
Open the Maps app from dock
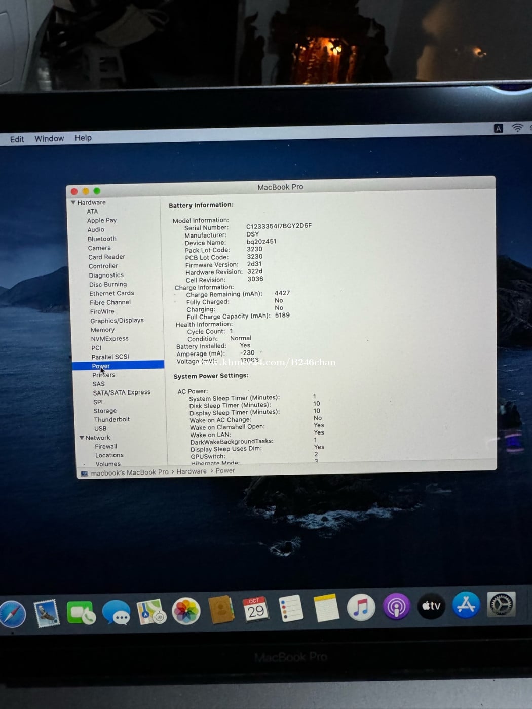tap(151, 612)
